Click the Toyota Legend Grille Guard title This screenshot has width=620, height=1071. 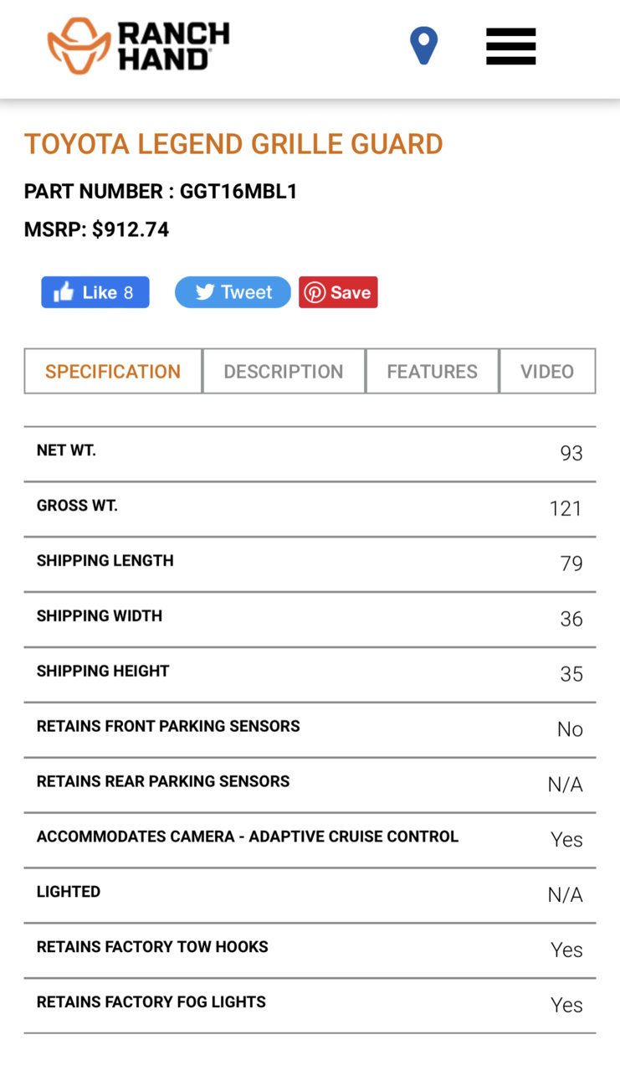pos(233,144)
